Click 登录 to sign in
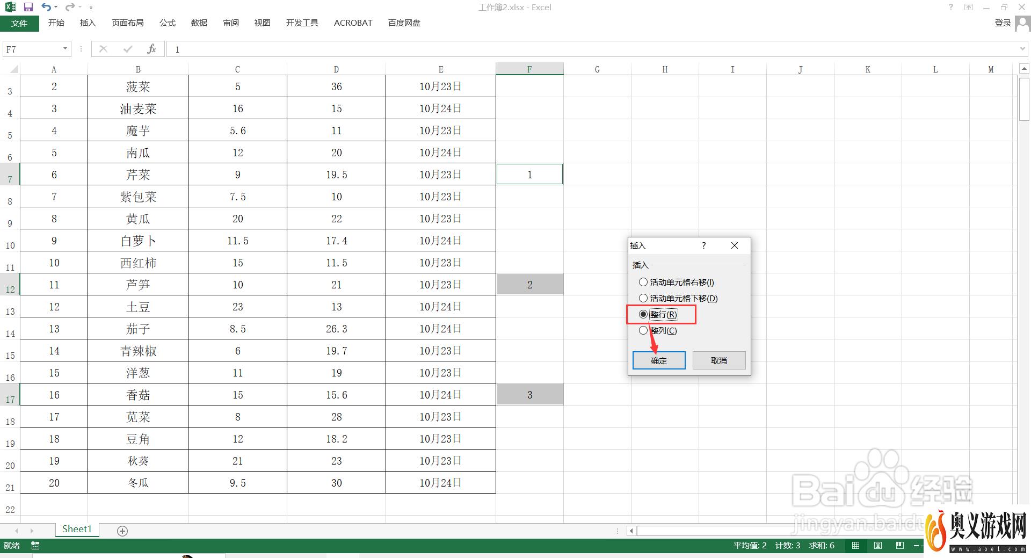1031x558 pixels. 1003,23
